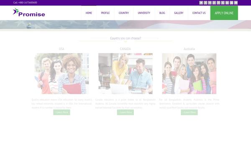This screenshot has width=251, height=167.
Task: Click Learn More under USA
Action: (x=61, y=112)
